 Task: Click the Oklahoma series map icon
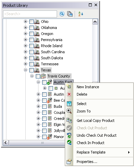(37, 28)
